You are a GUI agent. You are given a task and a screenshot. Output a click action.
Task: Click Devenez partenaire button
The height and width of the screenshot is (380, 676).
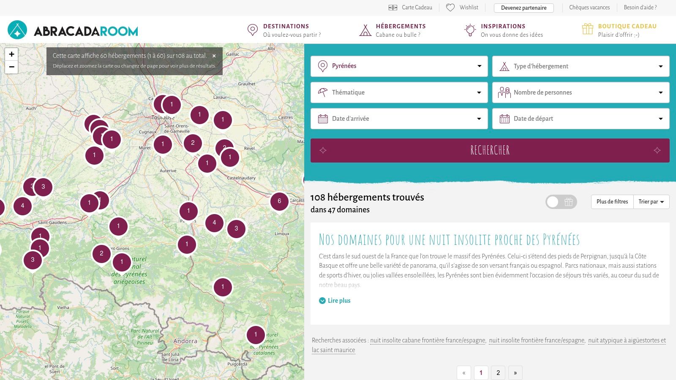click(x=523, y=8)
